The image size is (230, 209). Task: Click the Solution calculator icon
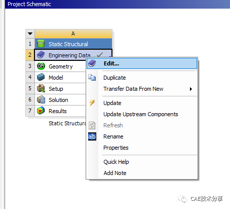click(x=41, y=99)
